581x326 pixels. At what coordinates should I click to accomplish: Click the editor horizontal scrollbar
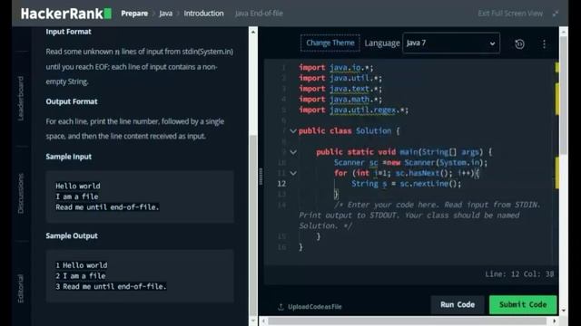click(x=408, y=321)
